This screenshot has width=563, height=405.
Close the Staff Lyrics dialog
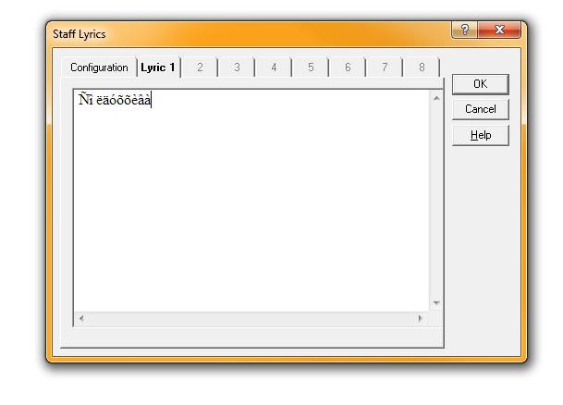[x=499, y=30]
